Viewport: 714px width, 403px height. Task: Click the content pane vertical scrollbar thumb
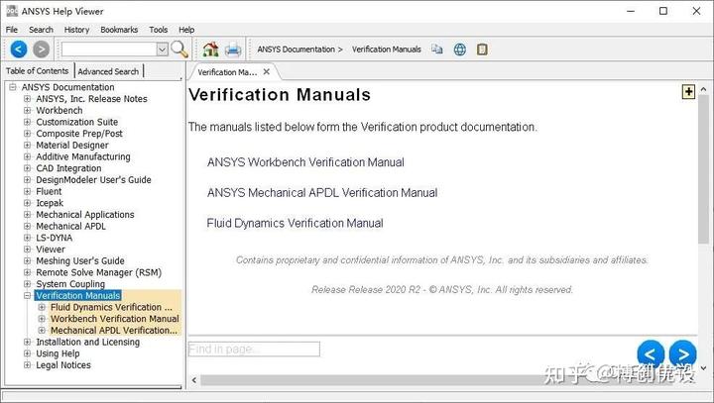(703, 169)
